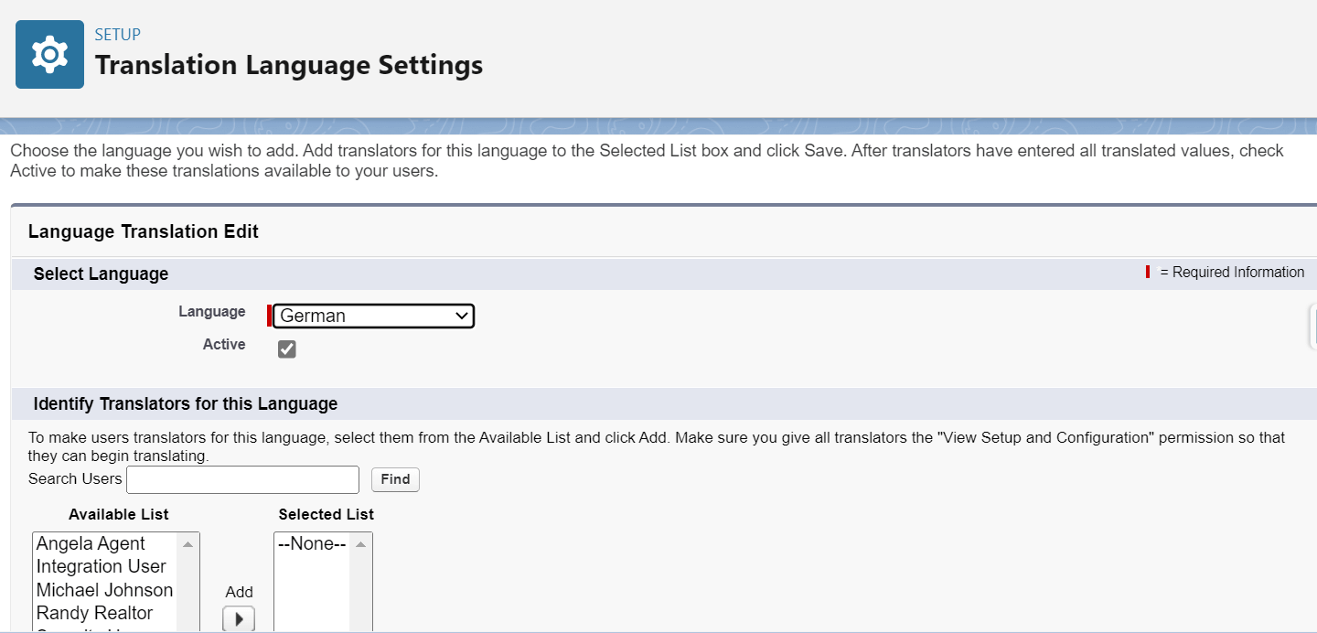Screen dimensions: 1317x633
Task: Click the Add button to move users
Action: pos(239,618)
